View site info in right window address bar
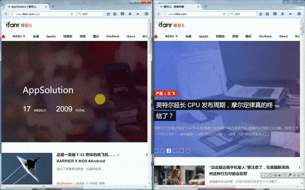Viewport: 305px width, 190px height. click(x=165, y=14)
